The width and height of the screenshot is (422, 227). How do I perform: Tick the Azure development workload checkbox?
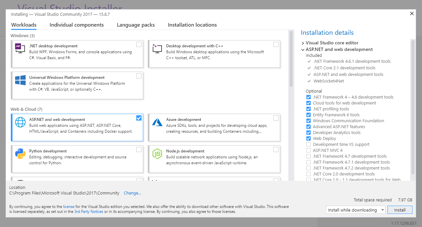276,118
